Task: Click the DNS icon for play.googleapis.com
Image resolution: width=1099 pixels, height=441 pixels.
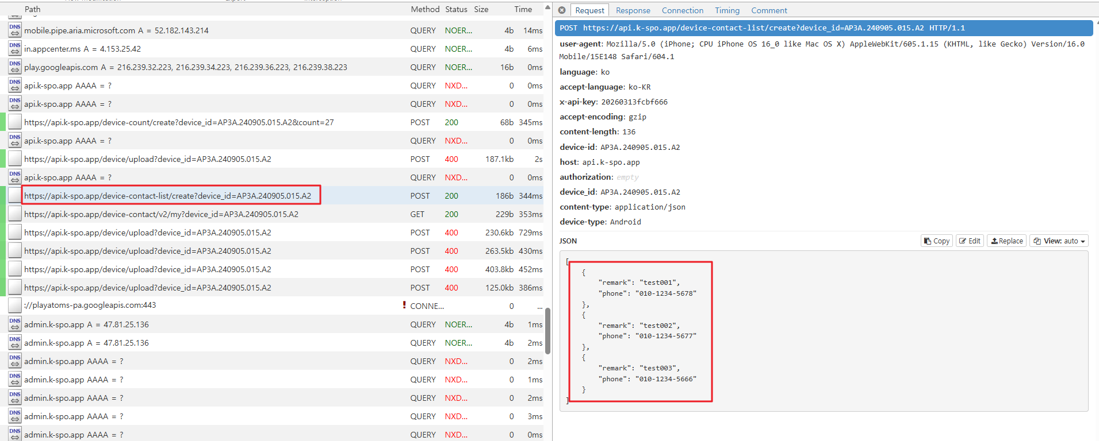Action: [x=15, y=67]
